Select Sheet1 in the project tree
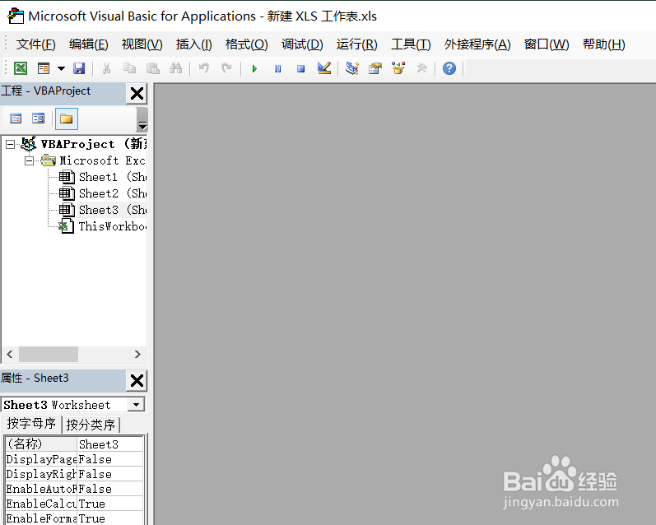656x525 pixels. coord(113,177)
